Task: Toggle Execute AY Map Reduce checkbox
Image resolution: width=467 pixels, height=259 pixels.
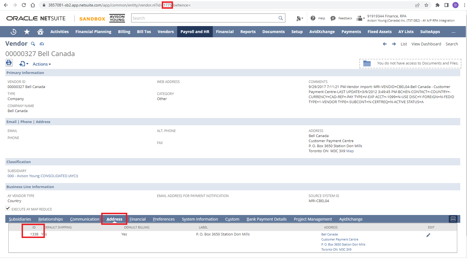Action: coord(8,208)
